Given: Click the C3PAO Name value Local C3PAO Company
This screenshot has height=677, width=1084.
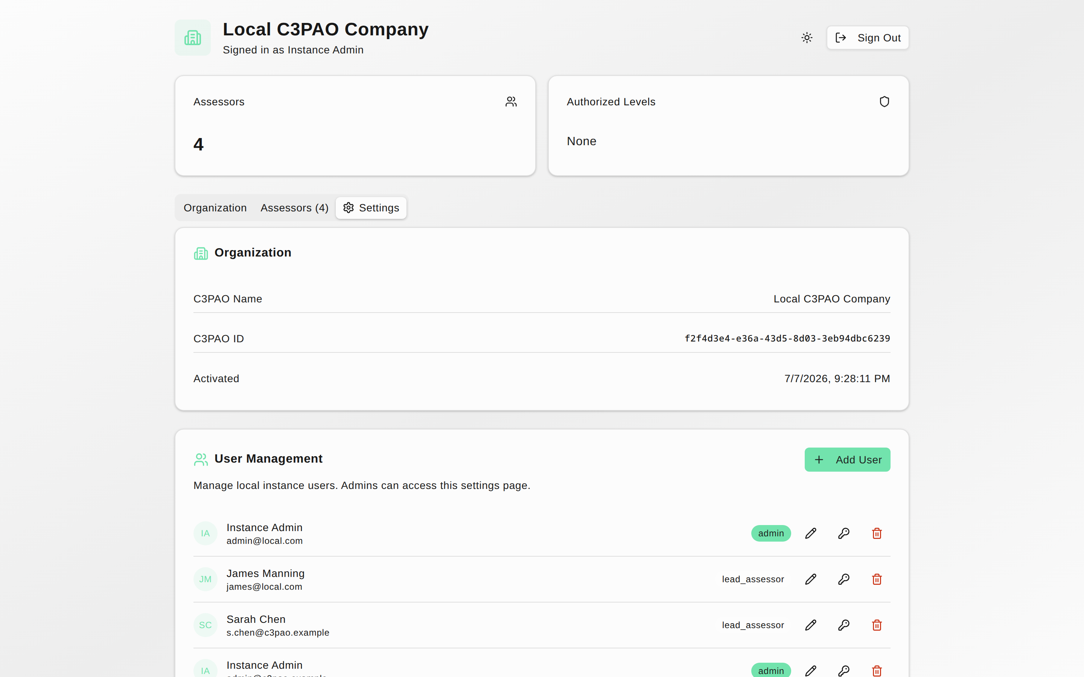Looking at the screenshot, I should click(832, 299).
